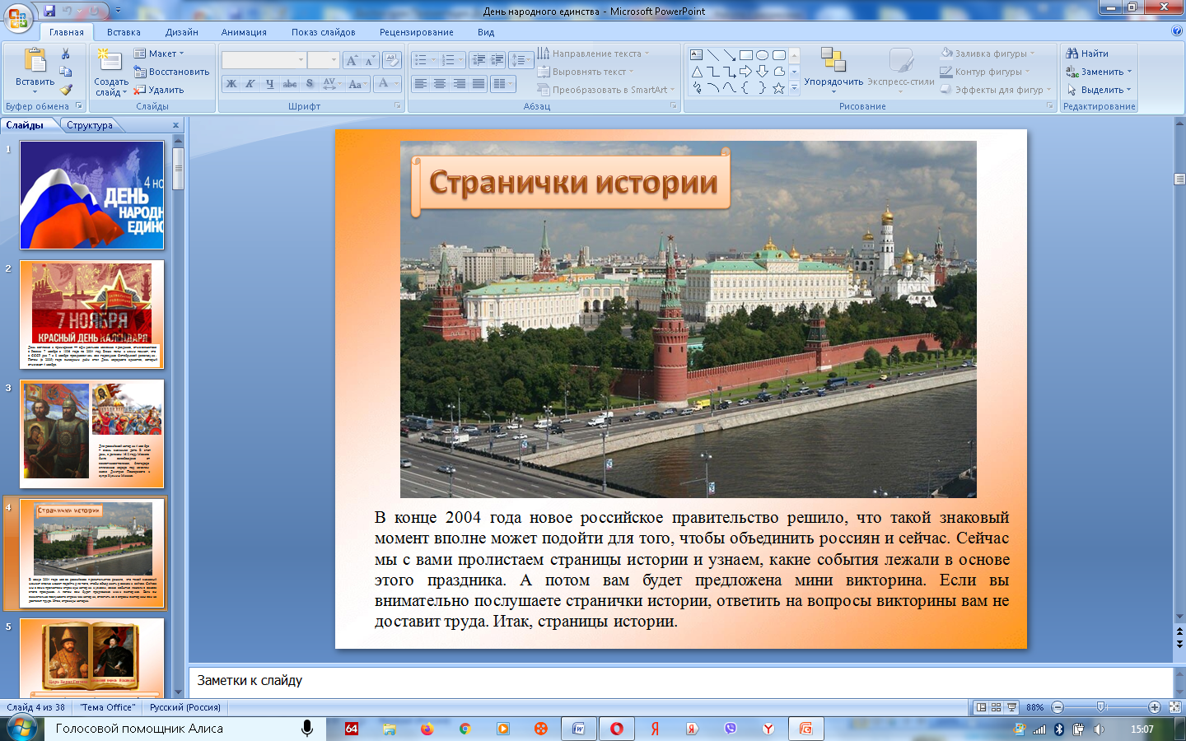Viewport: 1186px width, 741px height.
Task: Click the Restore (Восстановить) slide button
Action: pyautogui.click(x=171, y=72)
